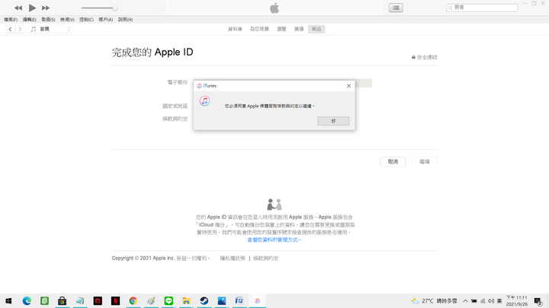
Task: Dismiss the iTunes alert with the 好 button
Action: (x=333, y=121)
